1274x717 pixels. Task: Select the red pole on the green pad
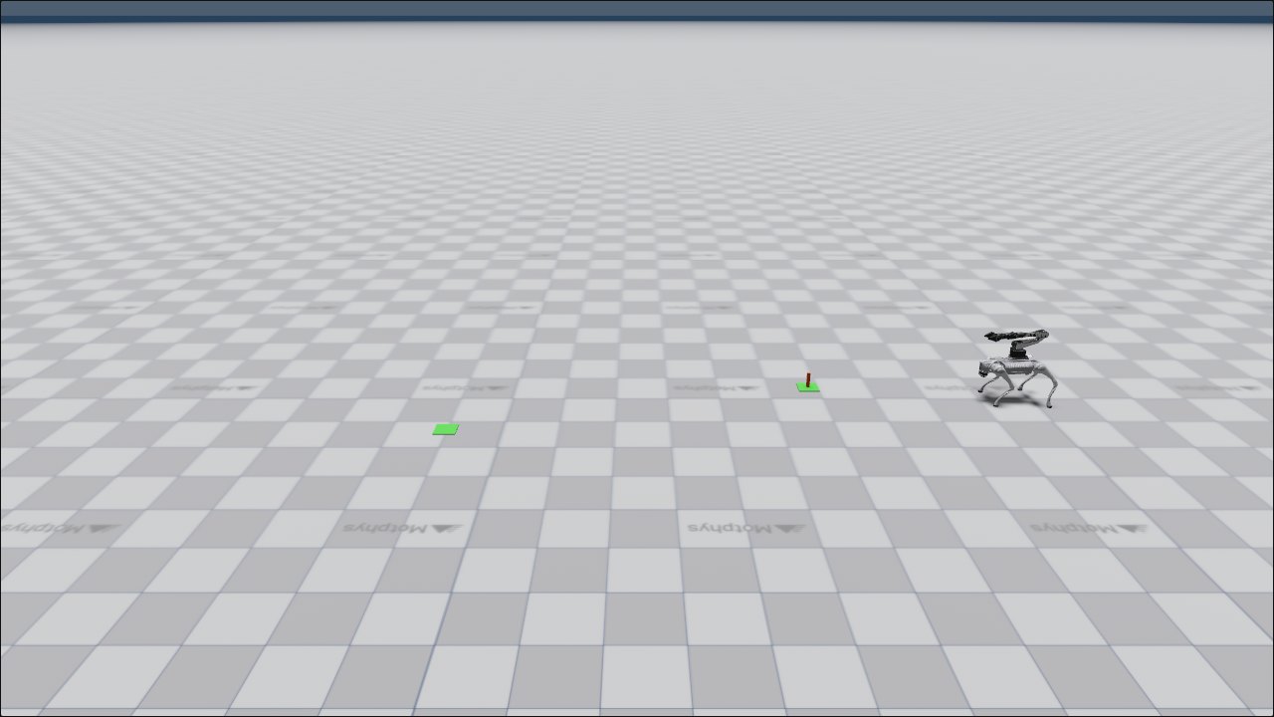(808, 379)
